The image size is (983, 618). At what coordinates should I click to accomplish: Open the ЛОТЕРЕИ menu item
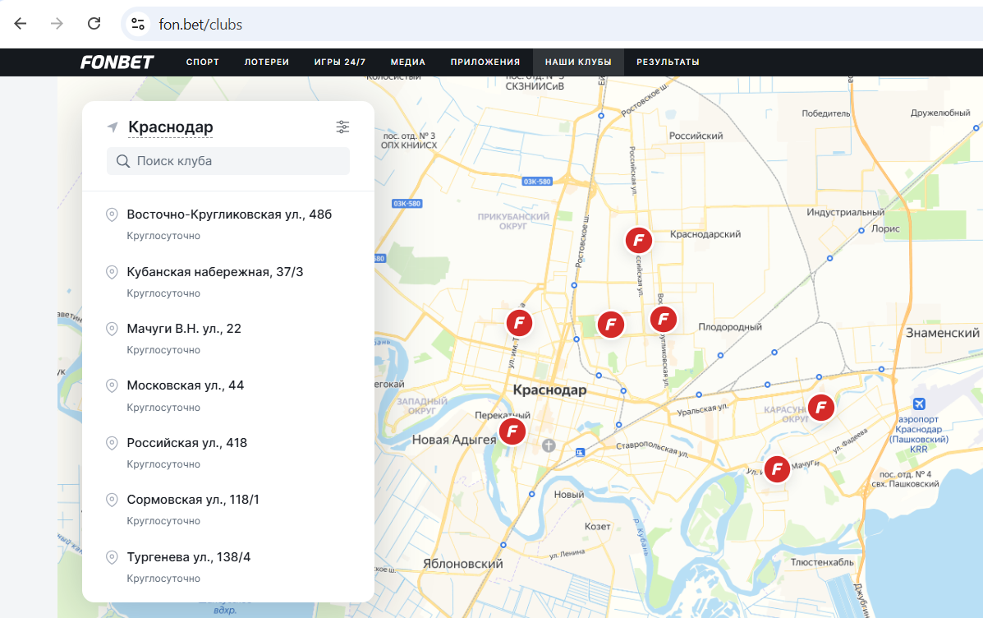(x=266, y=62)
